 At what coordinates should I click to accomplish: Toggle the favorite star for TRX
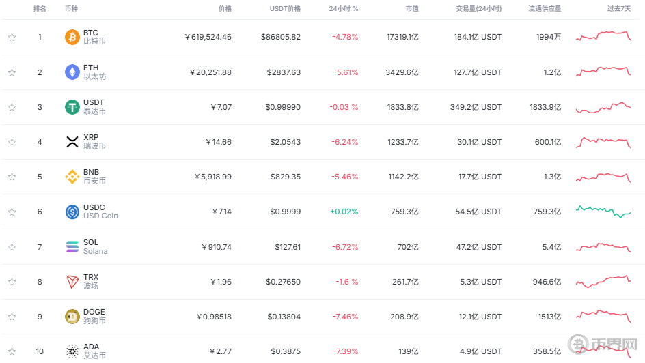[12, 282]
